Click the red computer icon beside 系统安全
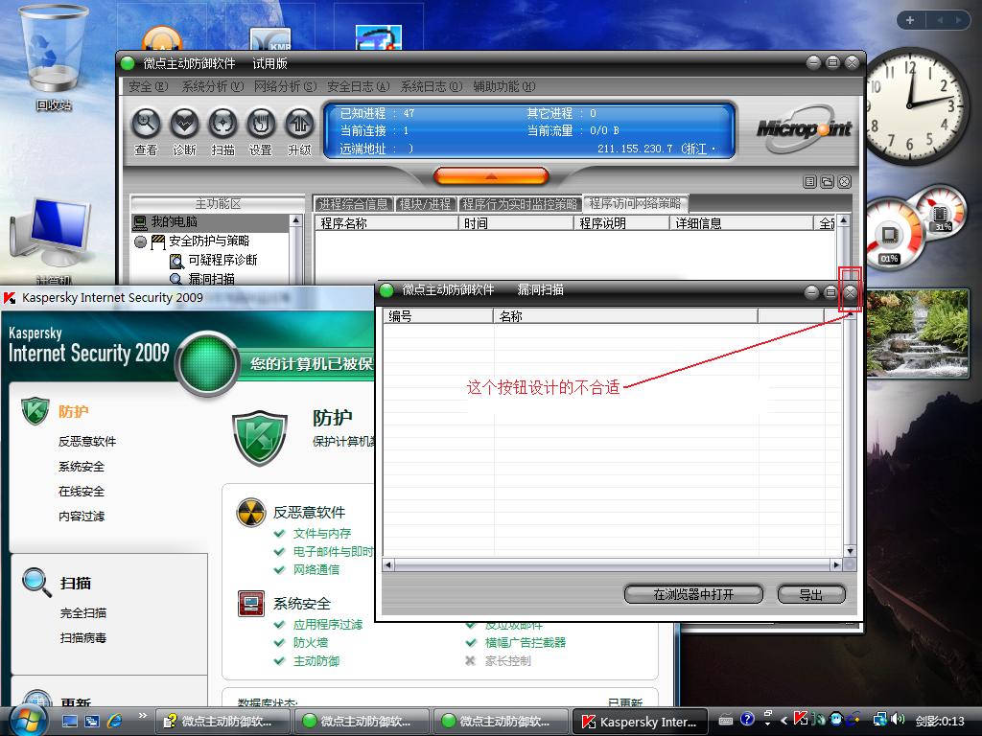 pos(251,604)
